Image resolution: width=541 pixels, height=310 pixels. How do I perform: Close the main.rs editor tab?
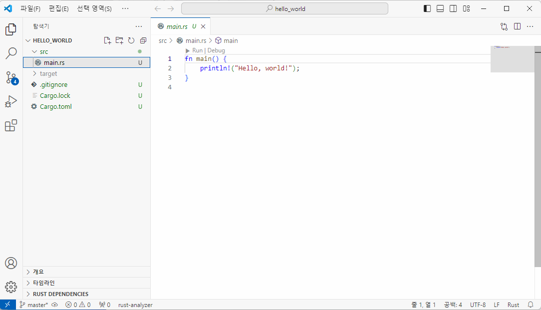click(x=203, y=26)
